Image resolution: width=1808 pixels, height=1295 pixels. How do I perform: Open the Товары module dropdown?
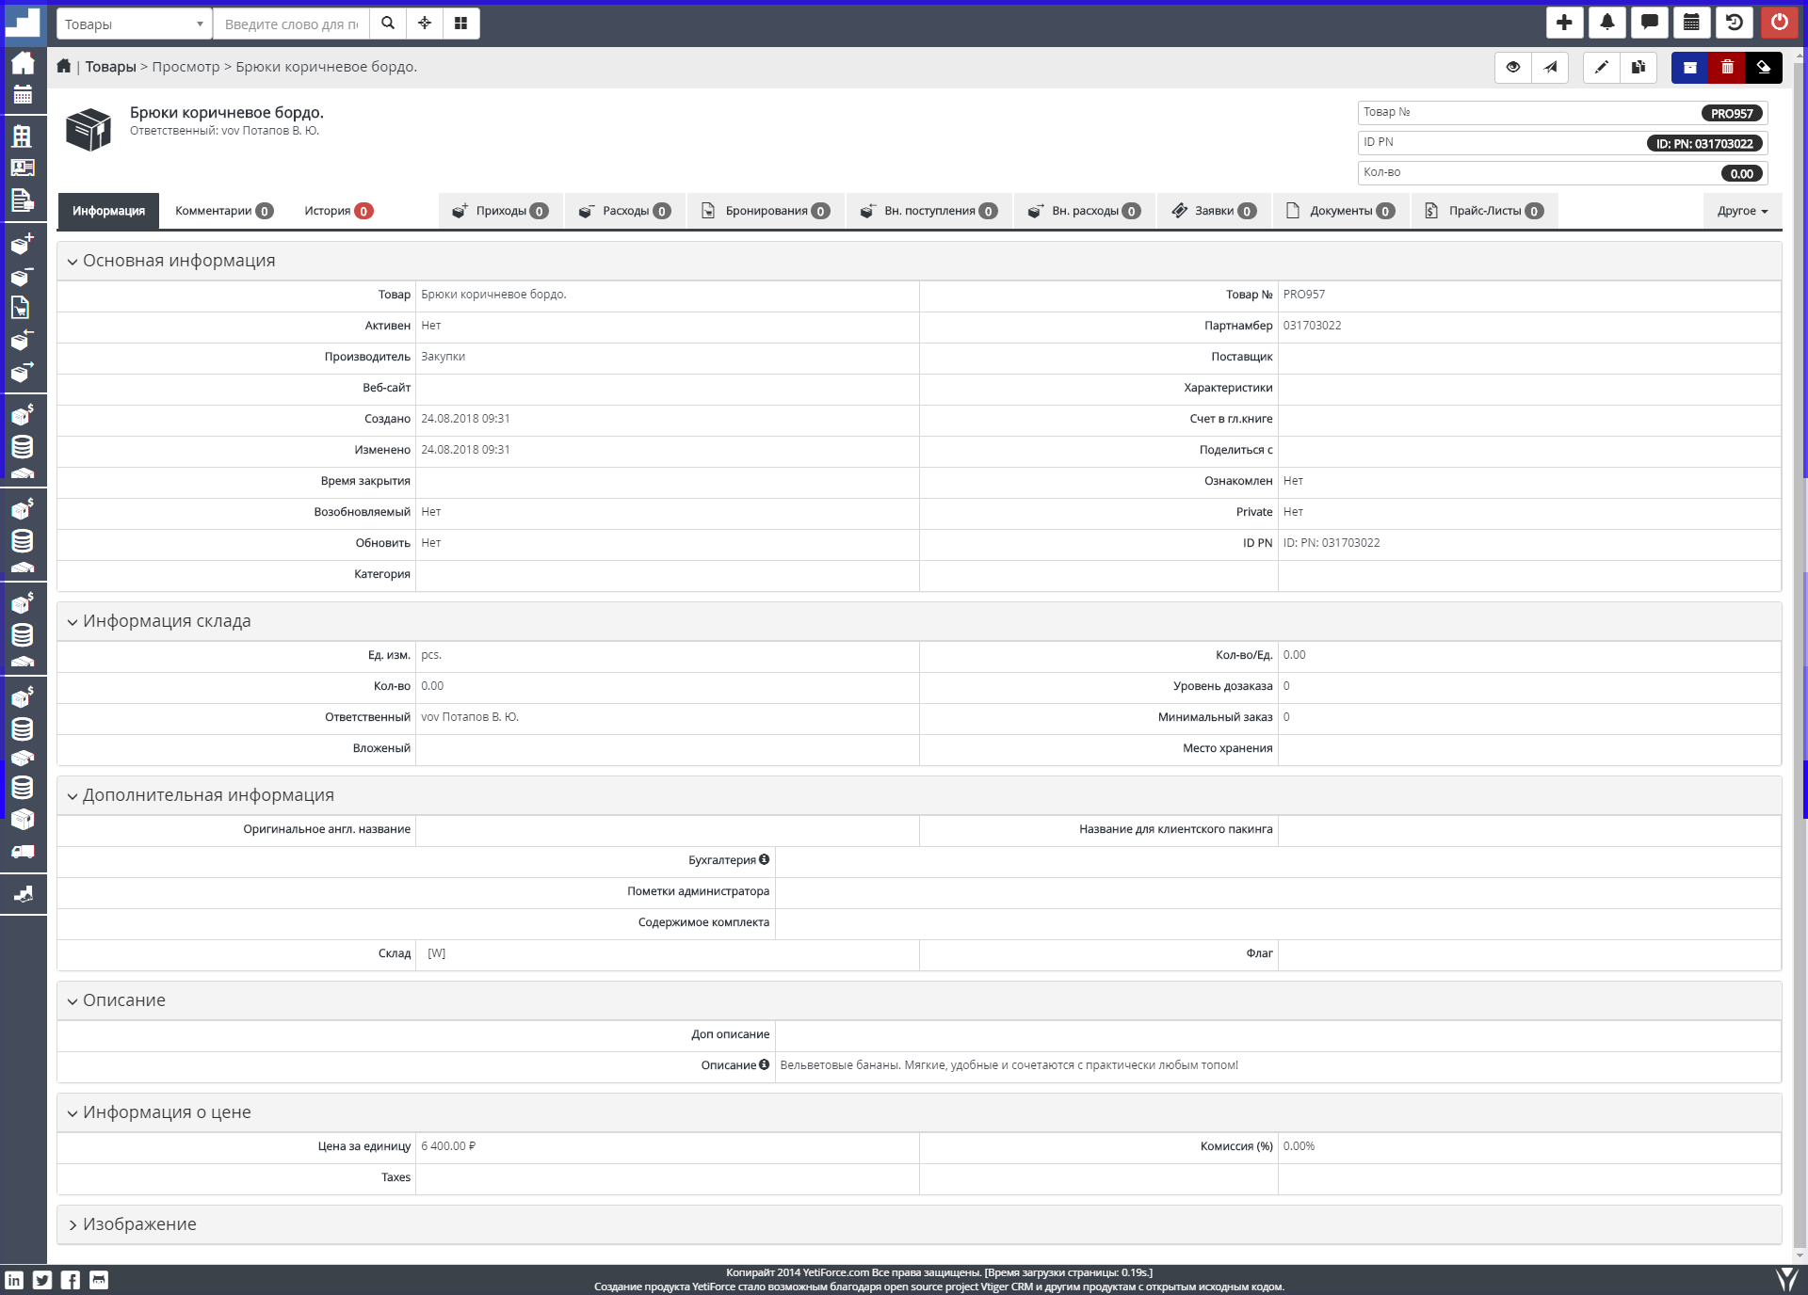coord(134,24)
